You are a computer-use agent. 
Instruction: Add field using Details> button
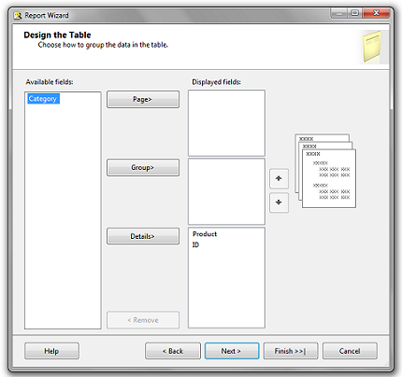(x=143, y=236)
